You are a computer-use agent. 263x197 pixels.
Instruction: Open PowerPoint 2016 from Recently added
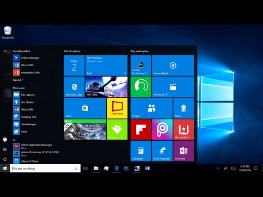pos(26,72)
